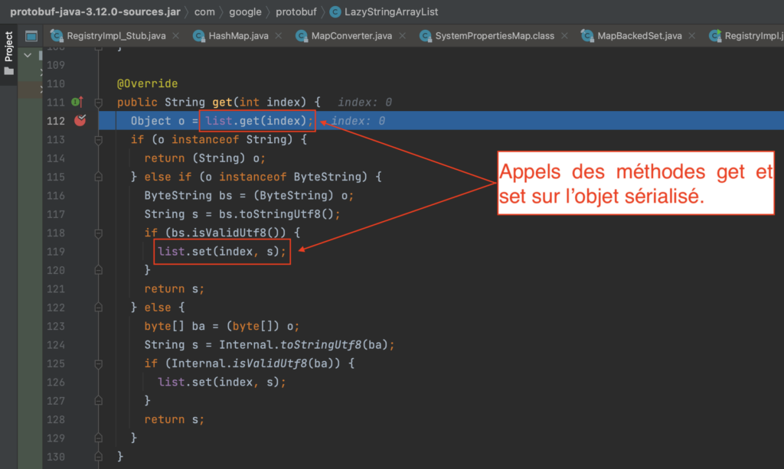Collapse the if block fold on line 113
The height and width of the screenshot is (469, 784).
pos(99,140)
